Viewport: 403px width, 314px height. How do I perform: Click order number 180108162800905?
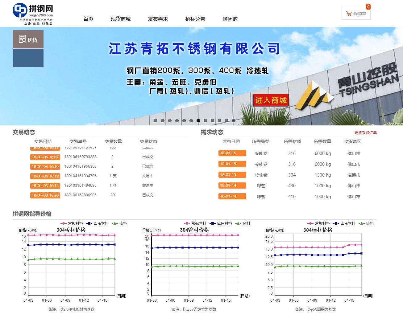pos(80,195)
